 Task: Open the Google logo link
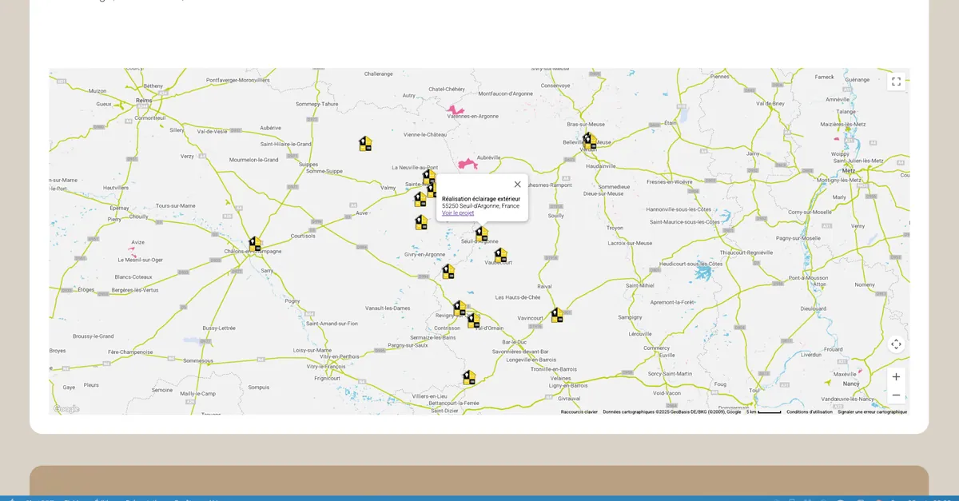(66, 408)
